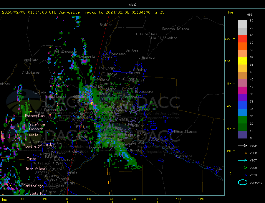Select the 10 dBZ slate purple swatch
The height and width of the screenshot is (203, 265).
[x=243, y=134]
